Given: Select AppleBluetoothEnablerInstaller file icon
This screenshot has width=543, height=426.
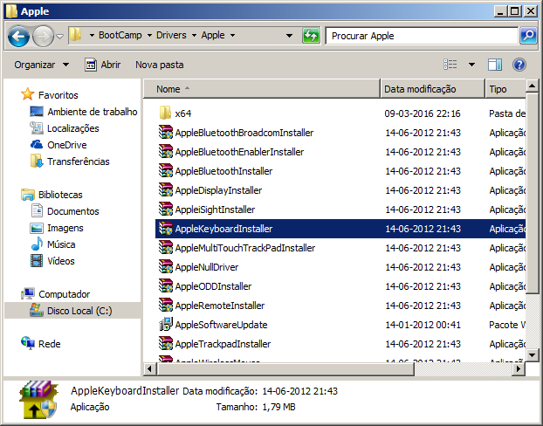Looking at the screenshot, I should 166,152.
